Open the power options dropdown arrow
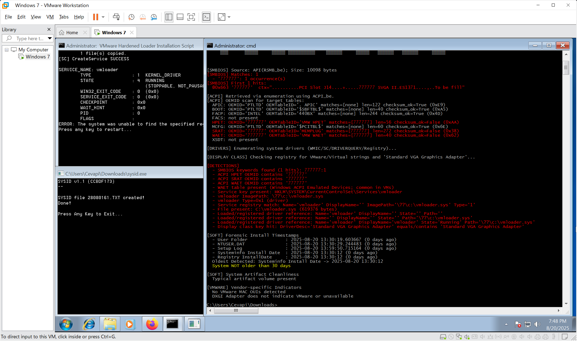The width and height of the screenshot is (577, 341). click(x=103, y=17)
